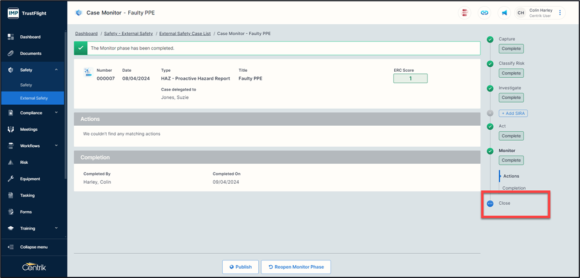The height and width of the screenshot is (278, 580).
Task: Collapse the Safety menu section
Action: 56,70
